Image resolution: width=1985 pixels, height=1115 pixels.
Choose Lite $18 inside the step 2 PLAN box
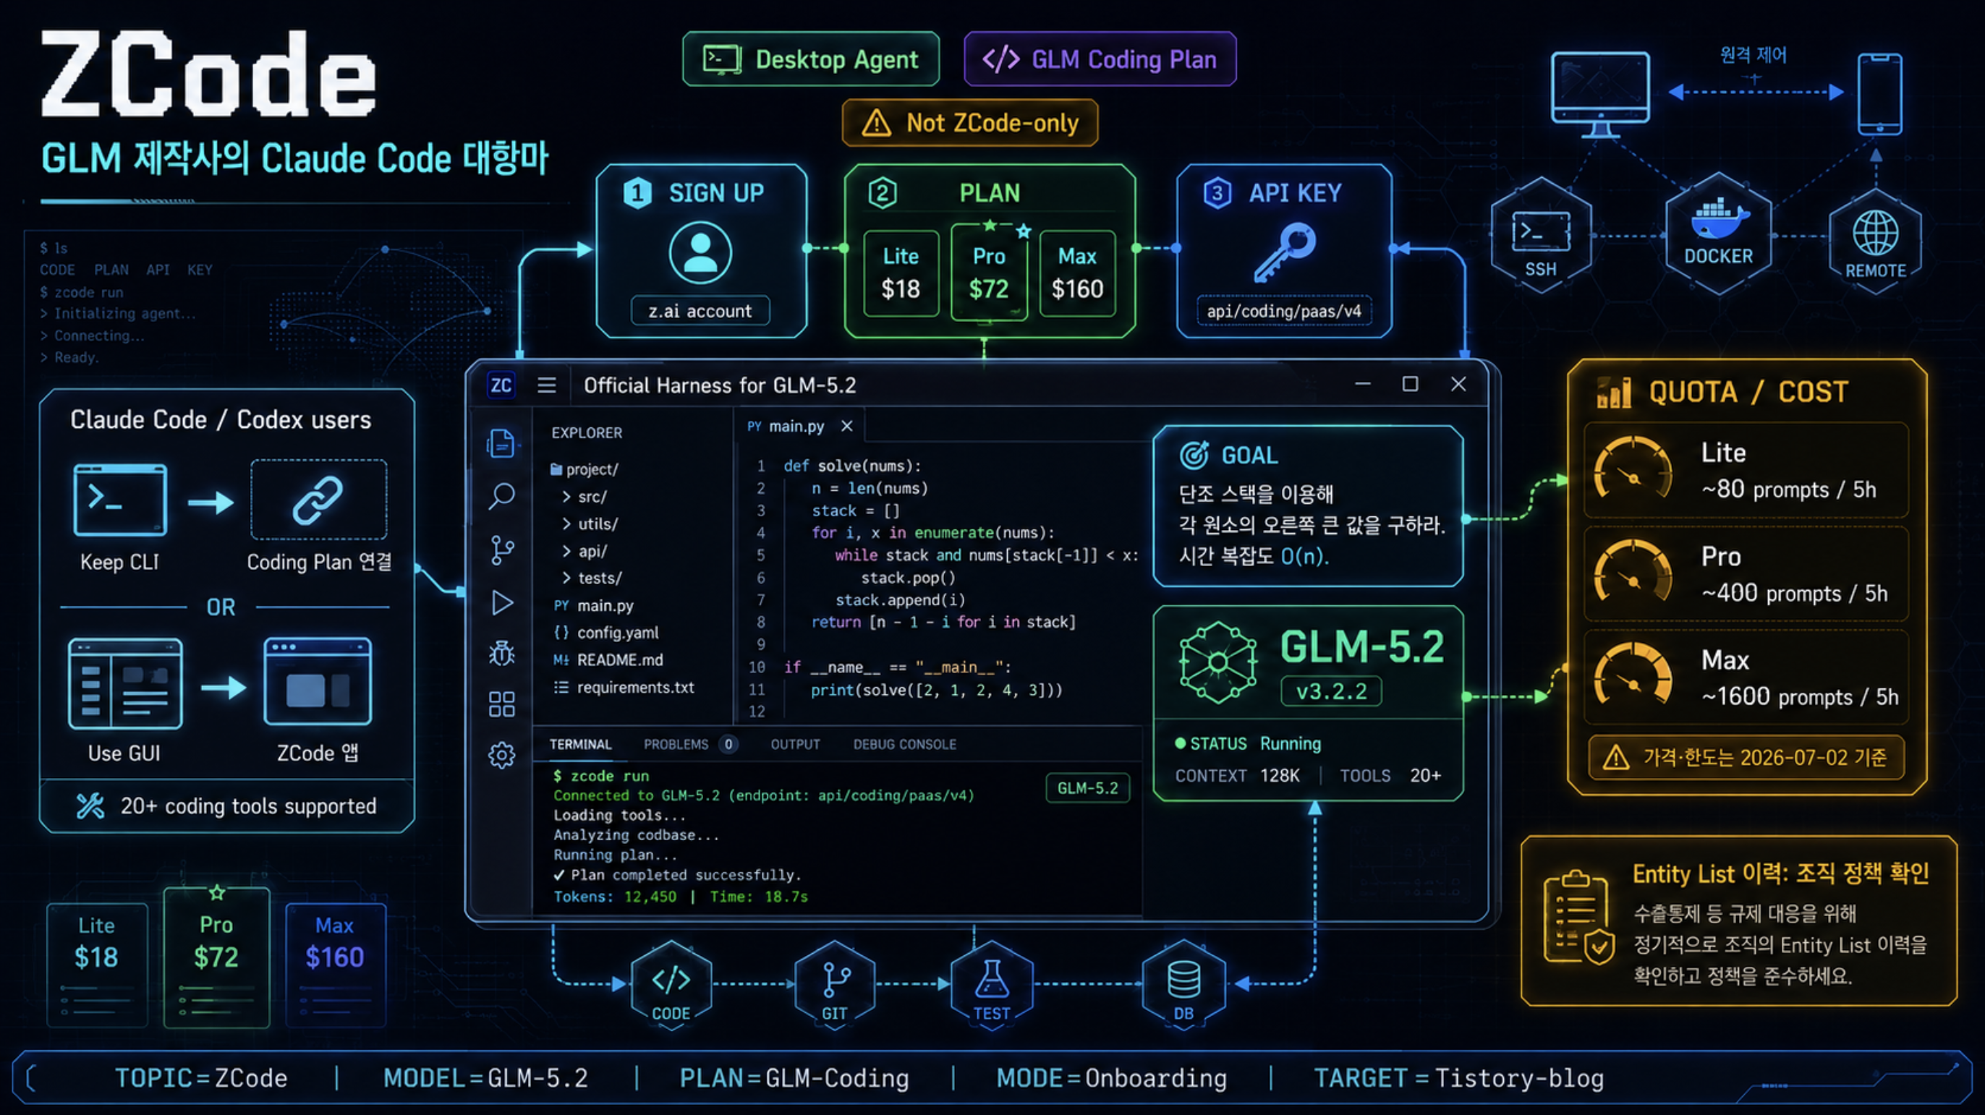[x=901, y=273]
